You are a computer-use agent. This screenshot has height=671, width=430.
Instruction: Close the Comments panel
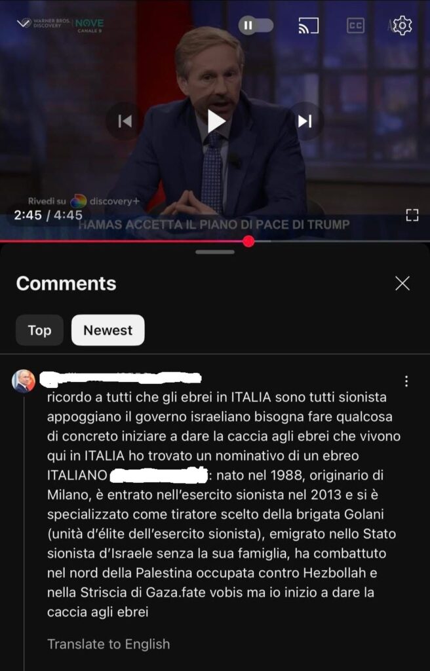[x=402, y=283]
